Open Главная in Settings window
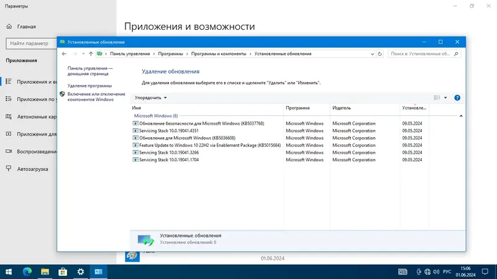 pos(21,27)
